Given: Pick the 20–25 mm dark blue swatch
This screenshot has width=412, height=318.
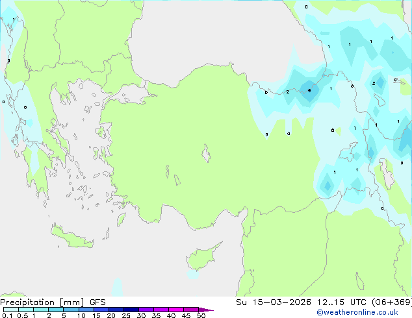Looking at the screenshot, I should click(116, 310).
